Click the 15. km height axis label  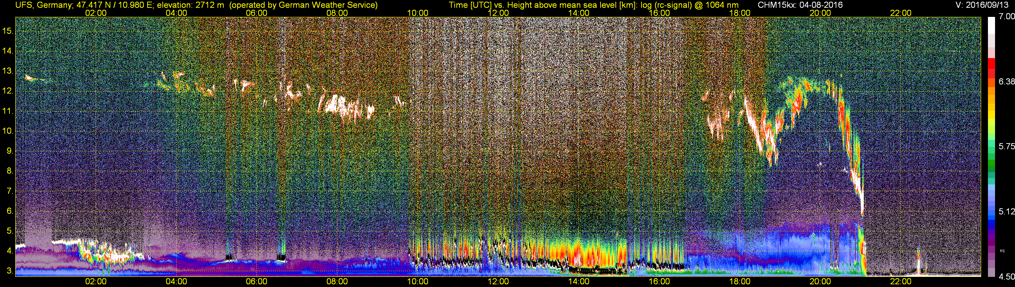click(x=8, y=31)
